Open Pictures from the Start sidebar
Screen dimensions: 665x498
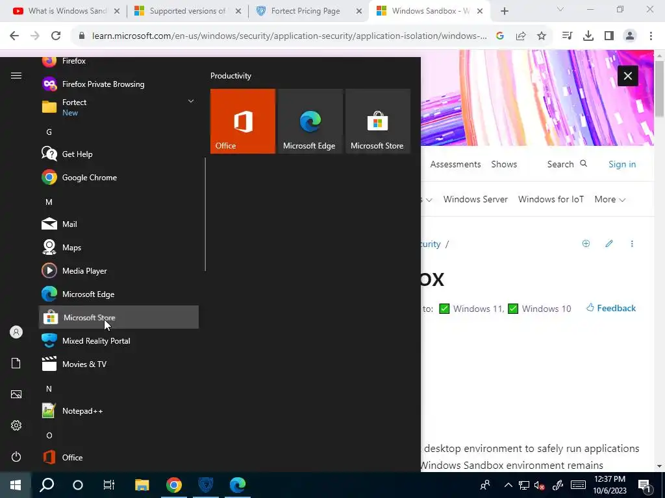(x=16, y=394)
